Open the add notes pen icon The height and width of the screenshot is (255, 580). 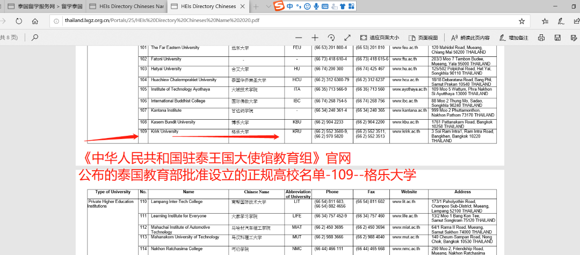(x=560, y=21)
